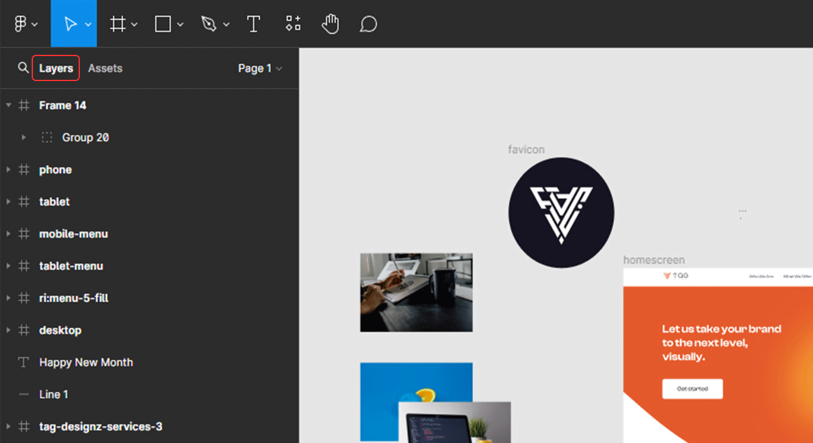This screenshot has width=813, height=443.
Task: Click the Get started button in homescreen
Action: [692, 389]
